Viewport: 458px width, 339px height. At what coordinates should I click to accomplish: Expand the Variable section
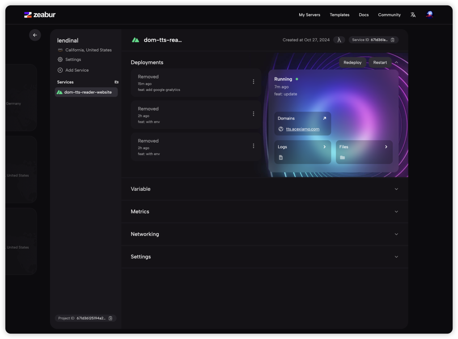[x=264, y=189]
